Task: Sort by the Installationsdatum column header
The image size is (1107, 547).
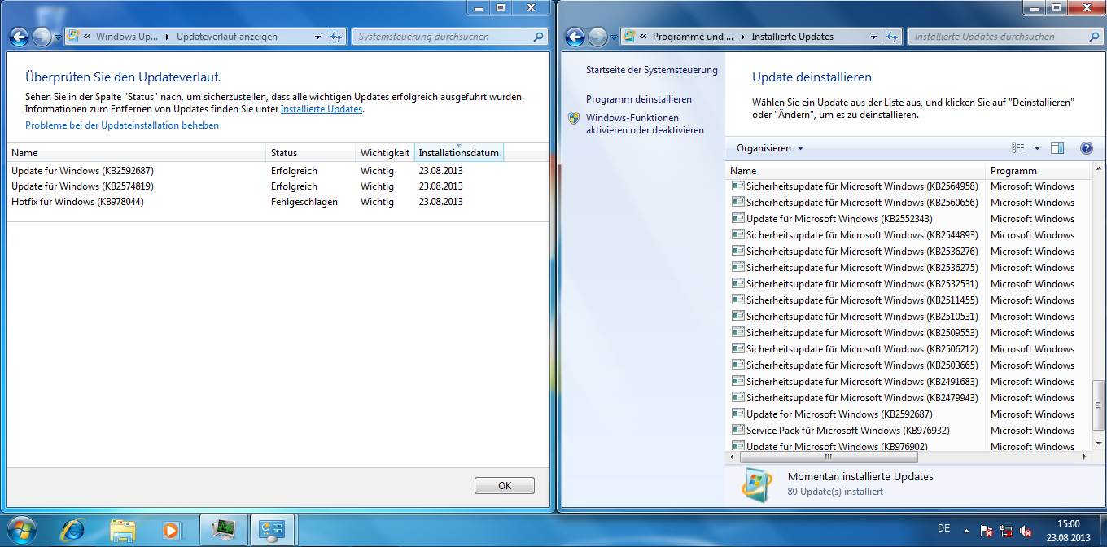Action: (458, 153)
